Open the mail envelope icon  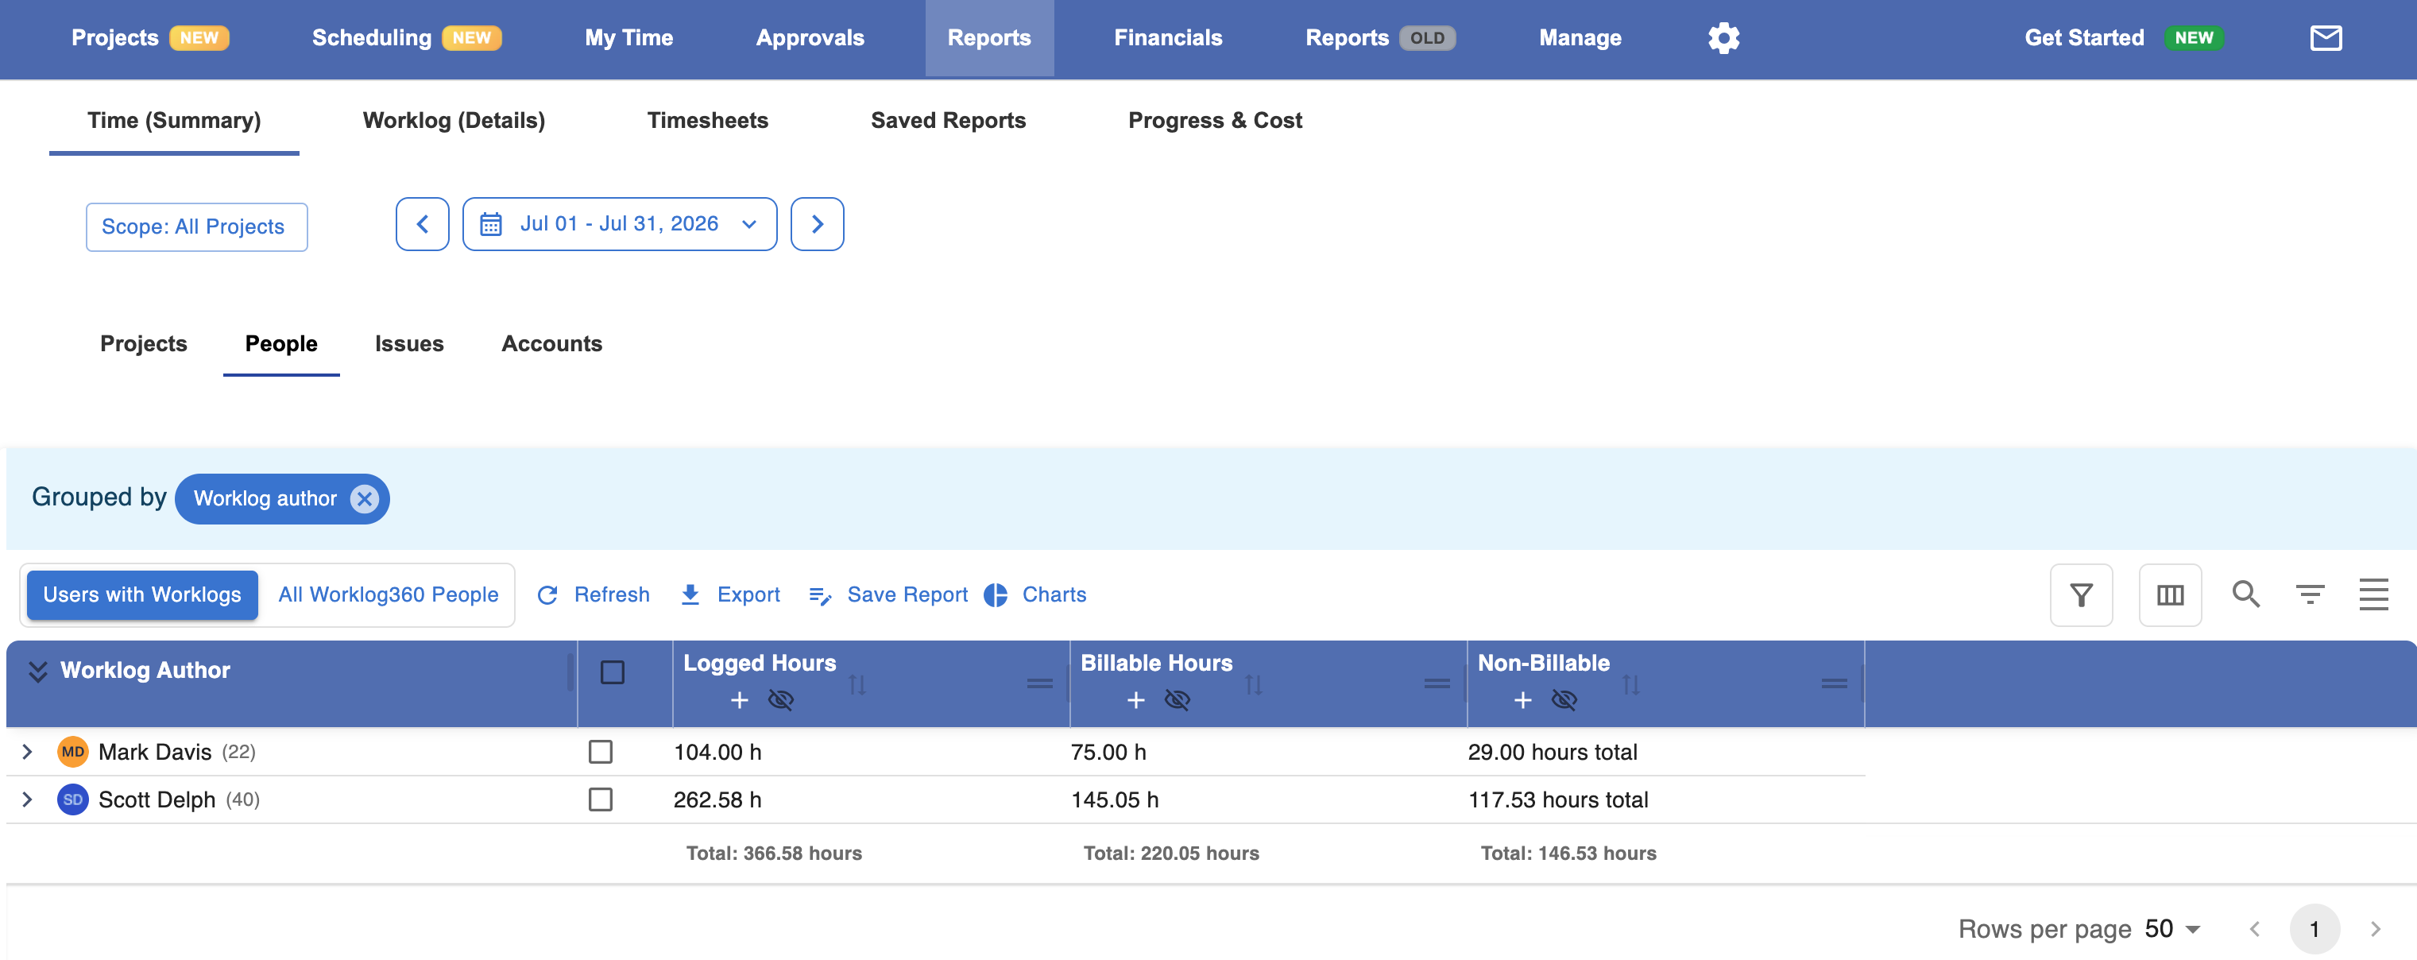(x=2325, y=37)
